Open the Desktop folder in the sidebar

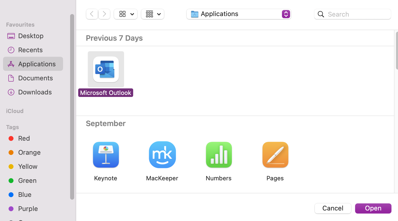click(33, 36)
